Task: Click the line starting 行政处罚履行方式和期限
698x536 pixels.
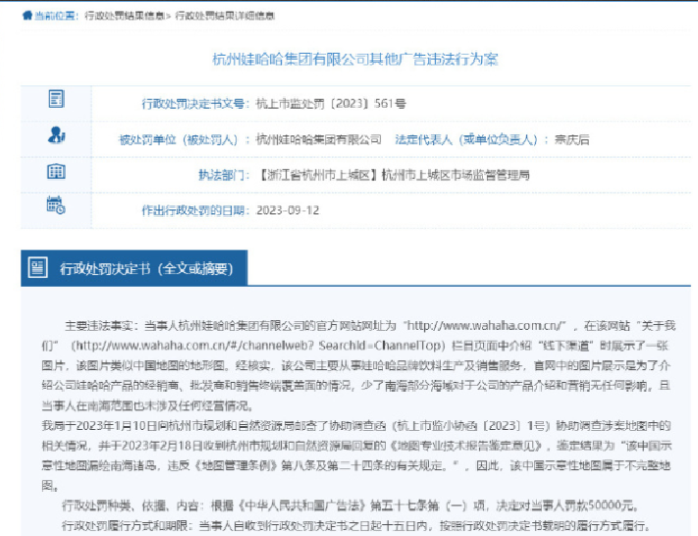Action: (356, 526)
